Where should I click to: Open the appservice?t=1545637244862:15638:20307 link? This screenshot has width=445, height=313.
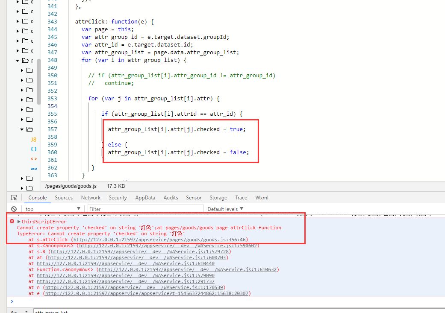pyautogui.click(x=147, y=293)
